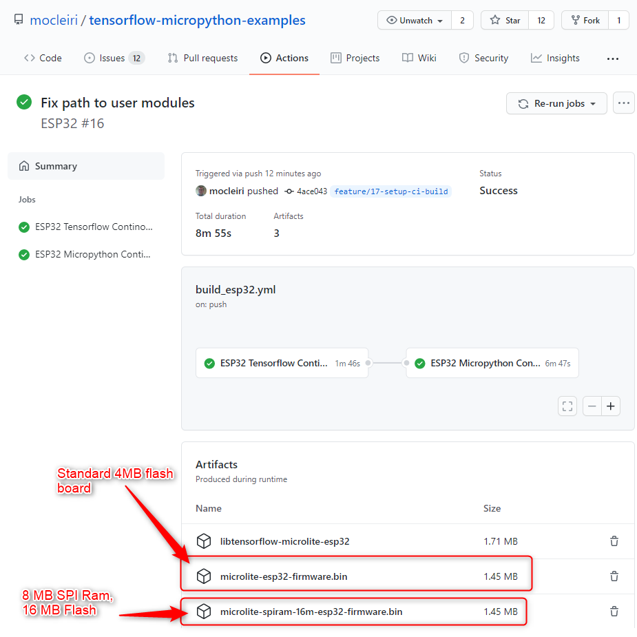Switch to the Issues tab

coord(114,58)
